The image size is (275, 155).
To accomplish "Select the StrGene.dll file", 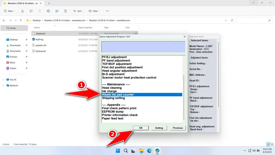I will [x=41, y=51].
